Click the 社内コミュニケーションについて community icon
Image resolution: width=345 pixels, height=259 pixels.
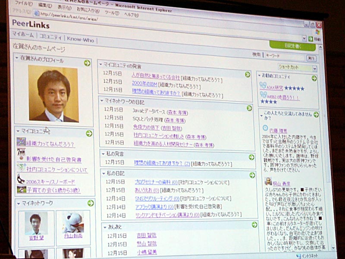[x=22, y=167]
